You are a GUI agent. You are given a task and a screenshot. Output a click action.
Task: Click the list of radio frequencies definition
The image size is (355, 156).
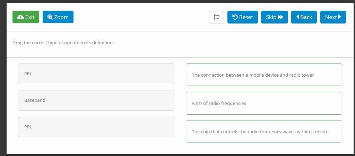pos(264,103)
